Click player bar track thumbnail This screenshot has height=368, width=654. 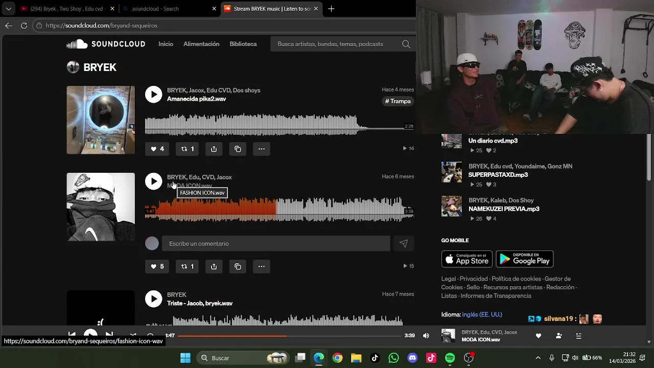click(448, 336)
